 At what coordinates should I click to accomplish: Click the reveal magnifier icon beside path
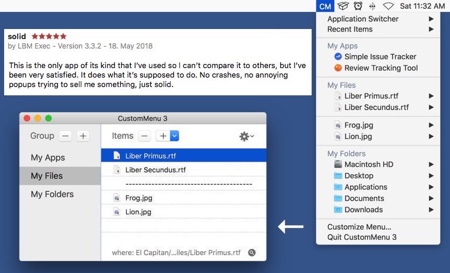click(x=252, y=253)
